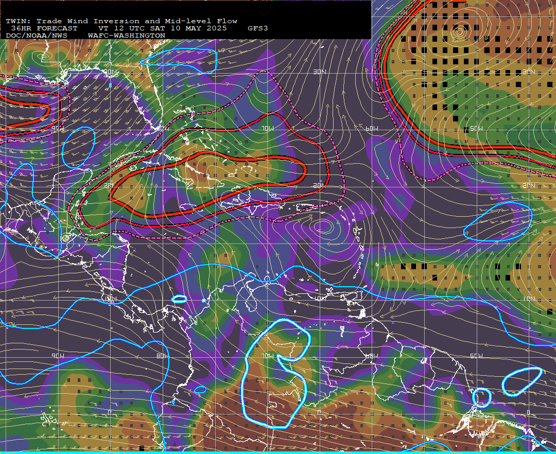Image resolution: width=556 pixels, height=454 pixels.
Task: Click the "WAFC-WASHINGTON" text
Action: click(x=127, y=36)
